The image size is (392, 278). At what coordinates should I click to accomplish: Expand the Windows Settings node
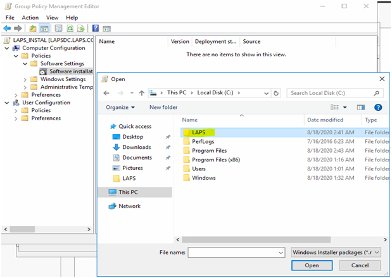(x=25, y=80)
